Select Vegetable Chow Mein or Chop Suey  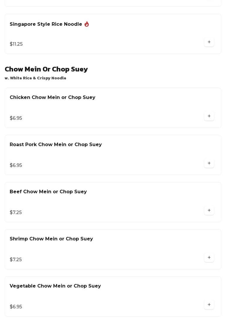point(55,286)
